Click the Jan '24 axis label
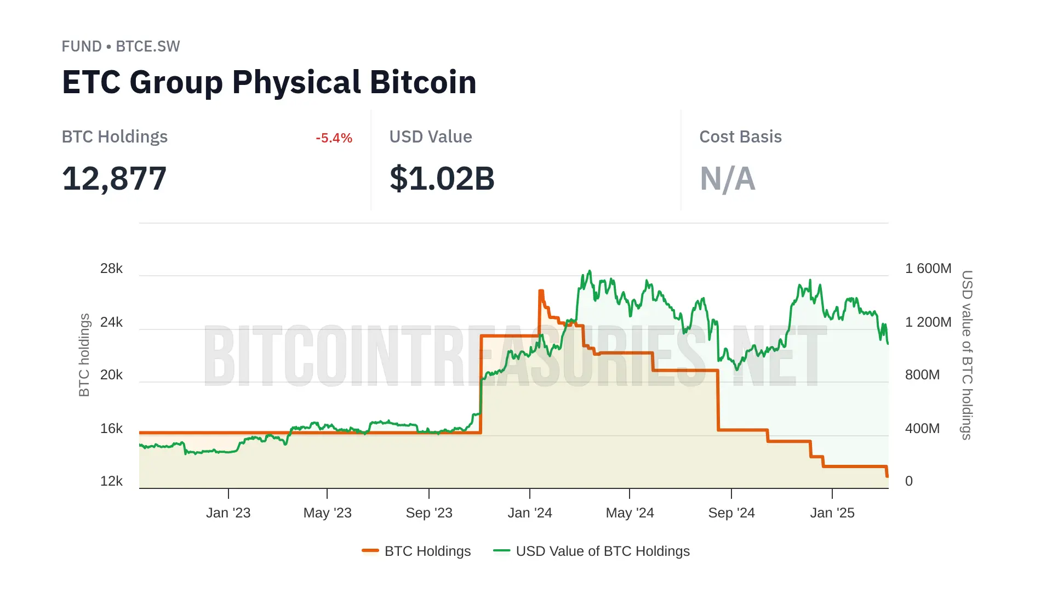 pos(530,513)
